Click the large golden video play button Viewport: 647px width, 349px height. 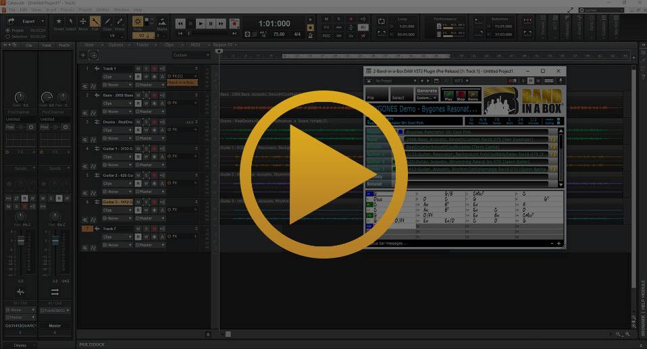point(324,174)
